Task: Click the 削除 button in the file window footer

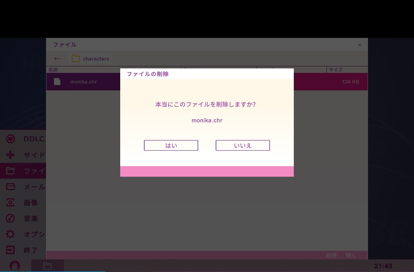Action: [x=331, y=255]
